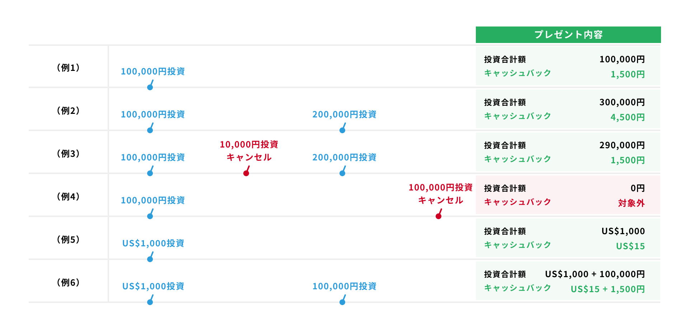Image resolution: width=689 pixels, height=333 pixels.
Task: Select the (例3) row label
Action: click(x=68, y=154)
